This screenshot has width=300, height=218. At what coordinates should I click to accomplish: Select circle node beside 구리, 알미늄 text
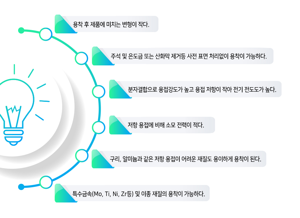pyautogui.click(x=82, y=155)
